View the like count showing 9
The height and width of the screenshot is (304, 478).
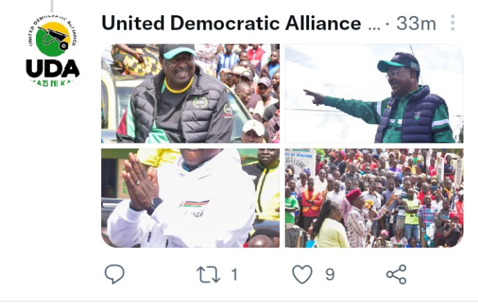(x=330, y=274)
